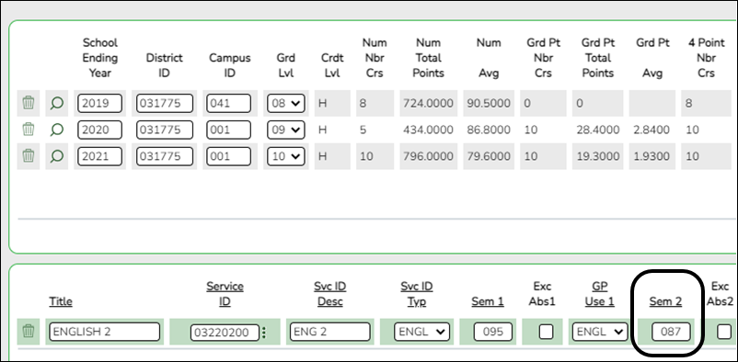Screen dimensions: 738x362
Task: Select Num Total Points value 796.0000
Action: [x=428, y=155]
